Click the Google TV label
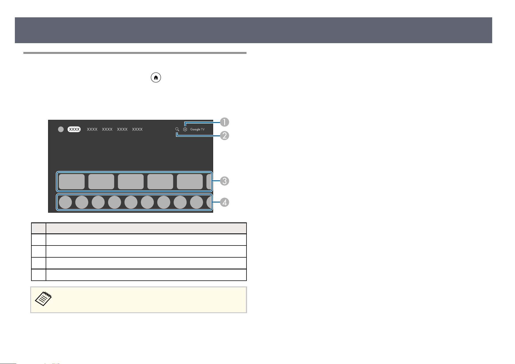Screen dimensions: 515x364 (197, 129)
